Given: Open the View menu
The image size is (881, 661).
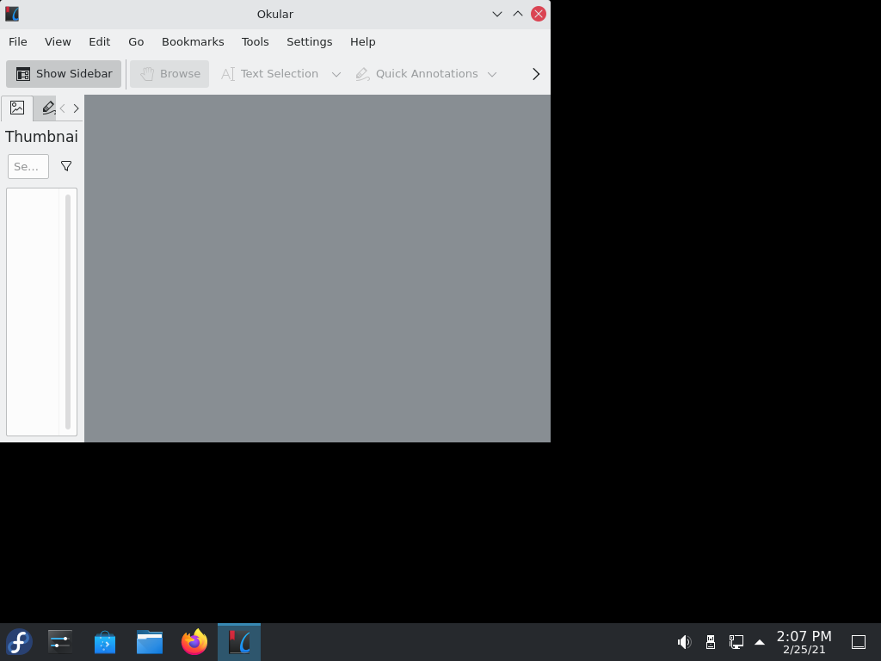Looking at the screenshot, I should click(58, 42).
